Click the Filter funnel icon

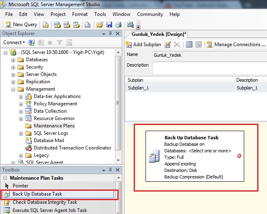(60, 42)
